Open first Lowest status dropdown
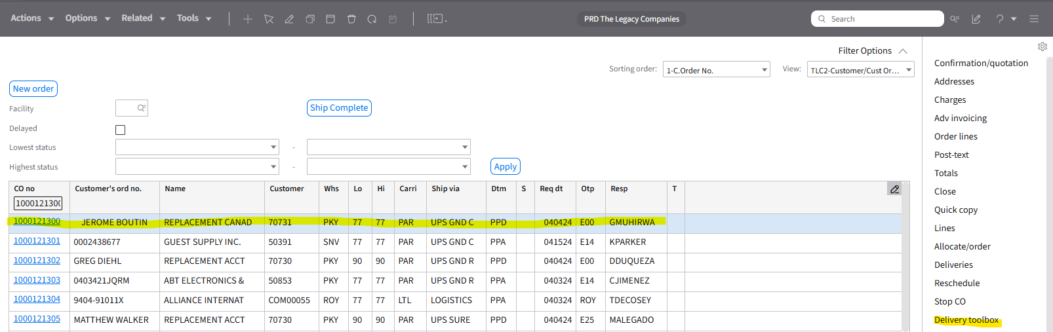The image size is (1053, 332). point(197,147)
